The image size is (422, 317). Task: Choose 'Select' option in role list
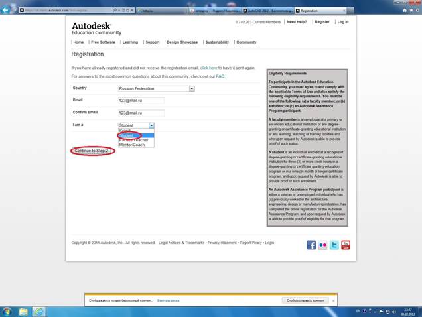click(136, 131)
